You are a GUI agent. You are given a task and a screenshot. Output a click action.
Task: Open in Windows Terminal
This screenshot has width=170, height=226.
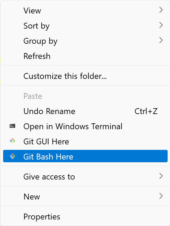tap(85, 126)
